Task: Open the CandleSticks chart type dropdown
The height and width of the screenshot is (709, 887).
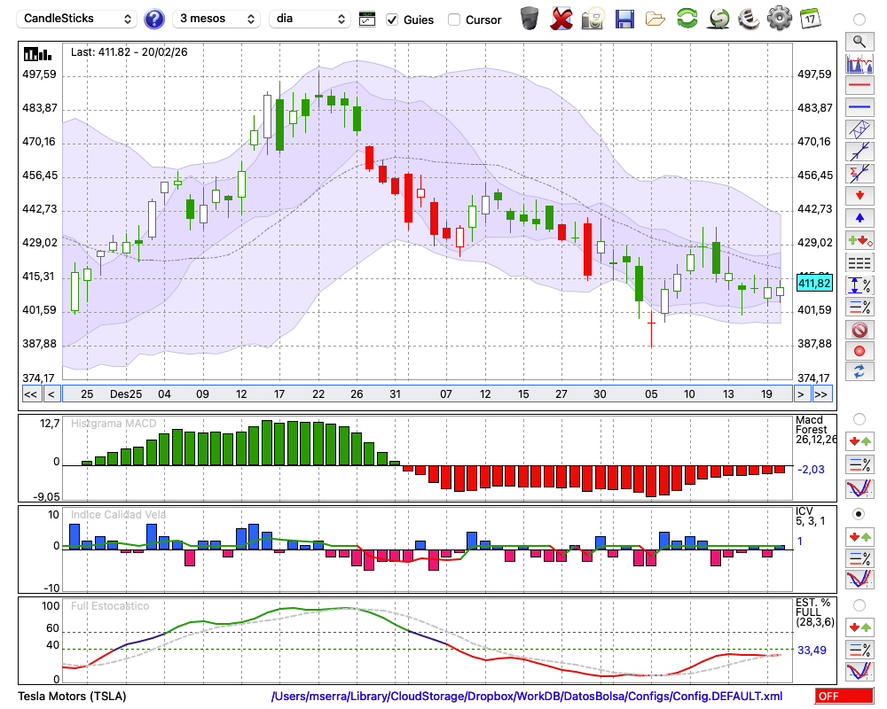Action: 78,19
